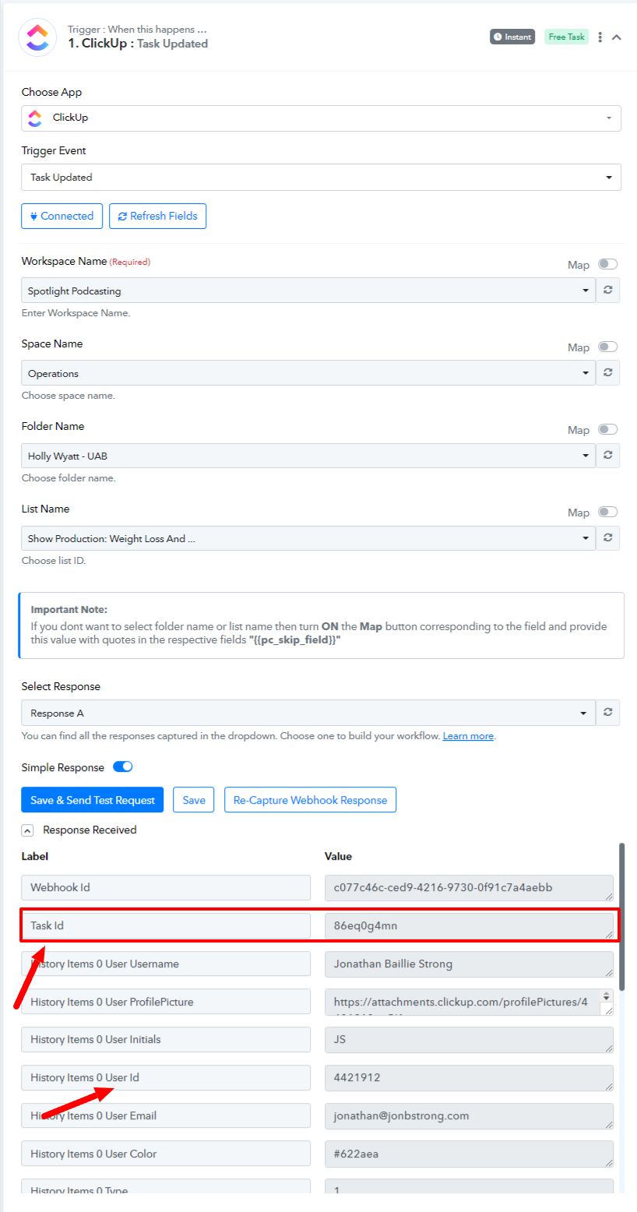This screenshot has width=637, height=1212.
Task: Click the Webhook Id value field
Action: tap(469, 887)
